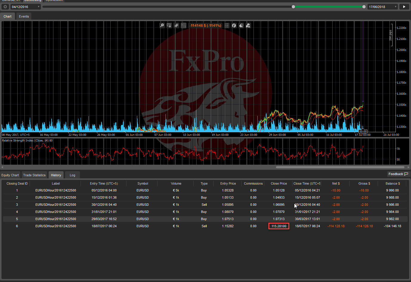411x282 pixels.
Task: Click the color palette icon in chart toolbar
Action: pos(241,26)
